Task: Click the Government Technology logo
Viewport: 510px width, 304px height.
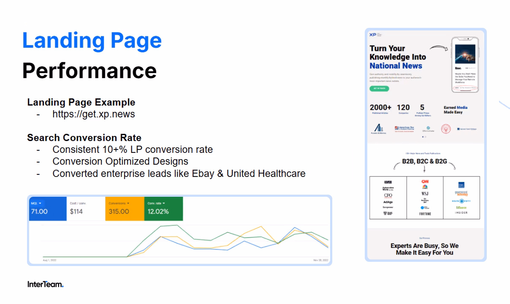Action: click(x=461, y=193)
